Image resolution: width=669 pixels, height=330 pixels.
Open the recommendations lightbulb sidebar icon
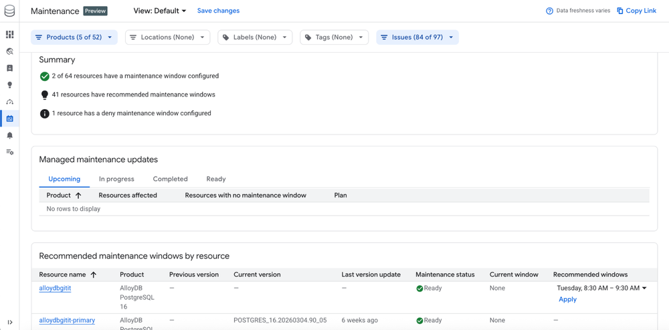click(x=10, y=85)
